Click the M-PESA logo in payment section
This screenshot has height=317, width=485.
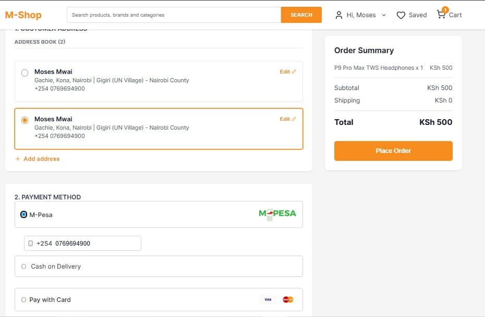click(x=276, y=213)
